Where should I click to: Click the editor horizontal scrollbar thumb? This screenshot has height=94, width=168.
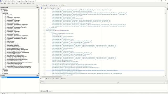coord(51,77)
